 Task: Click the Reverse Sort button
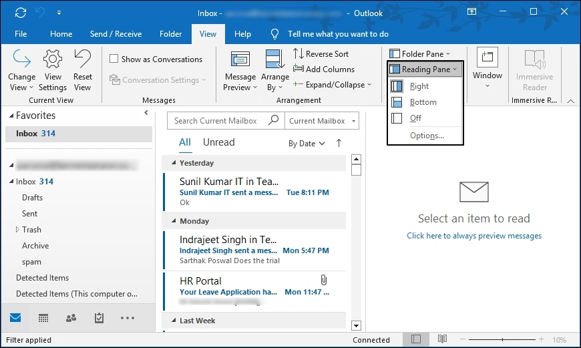click(321, 53)
